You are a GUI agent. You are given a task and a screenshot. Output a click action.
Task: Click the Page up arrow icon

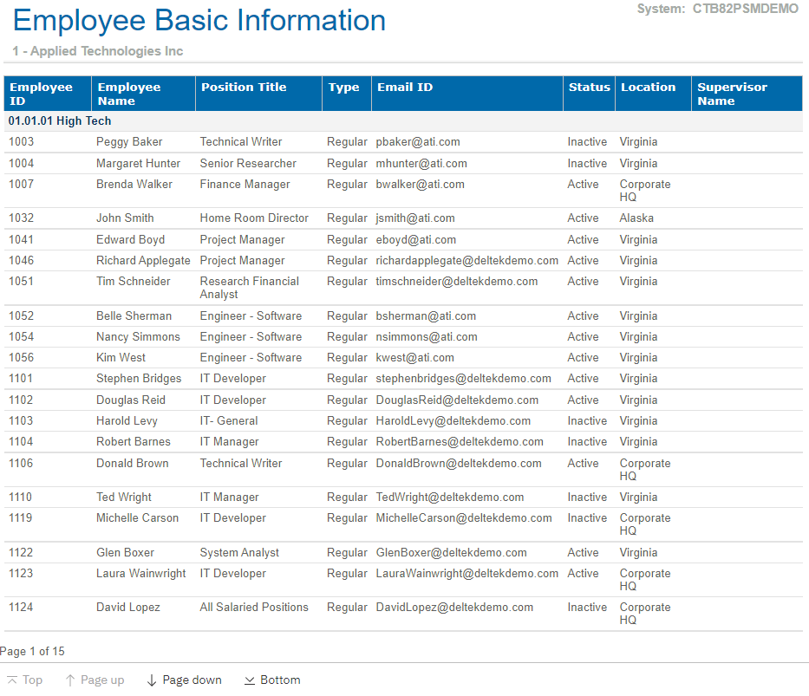tap(70, 680)
